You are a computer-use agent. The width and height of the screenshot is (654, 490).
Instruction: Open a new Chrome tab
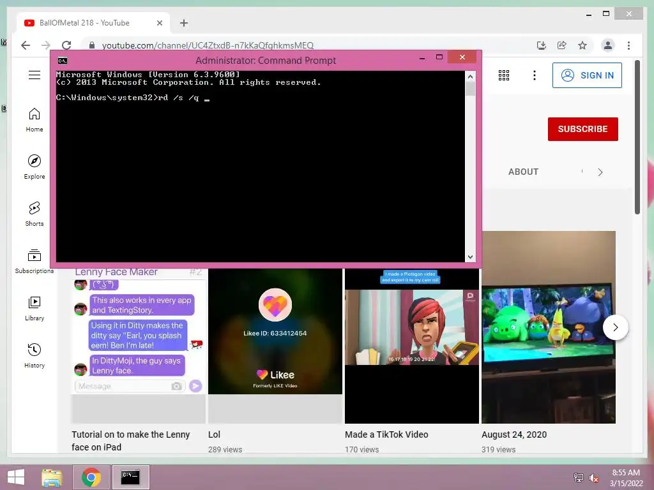click(184, 23)
